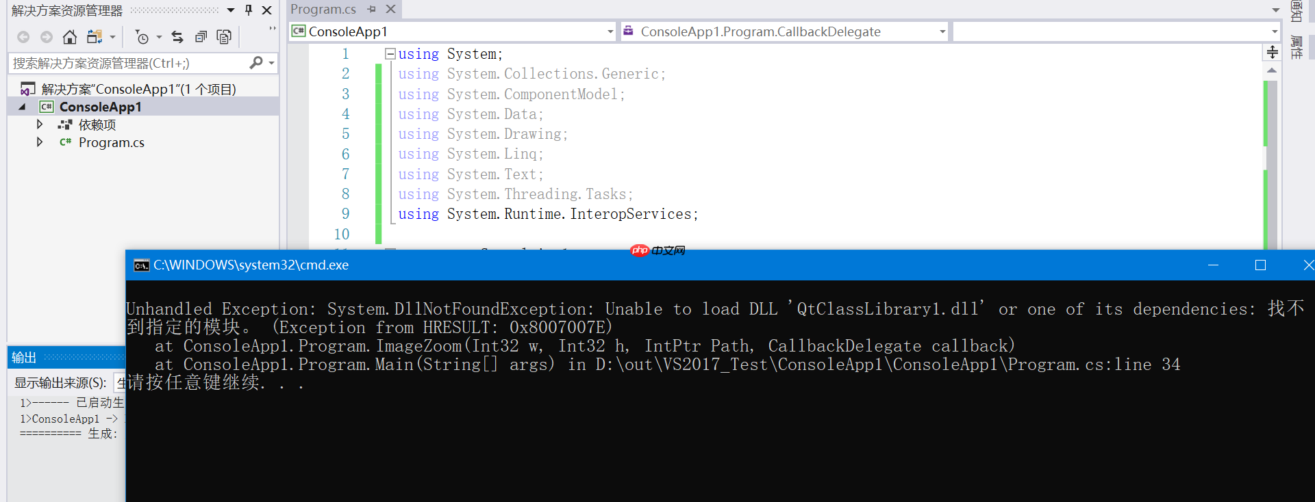
Task: Open the 属性 properties side tab
Action: click(x=1297, y=47)
